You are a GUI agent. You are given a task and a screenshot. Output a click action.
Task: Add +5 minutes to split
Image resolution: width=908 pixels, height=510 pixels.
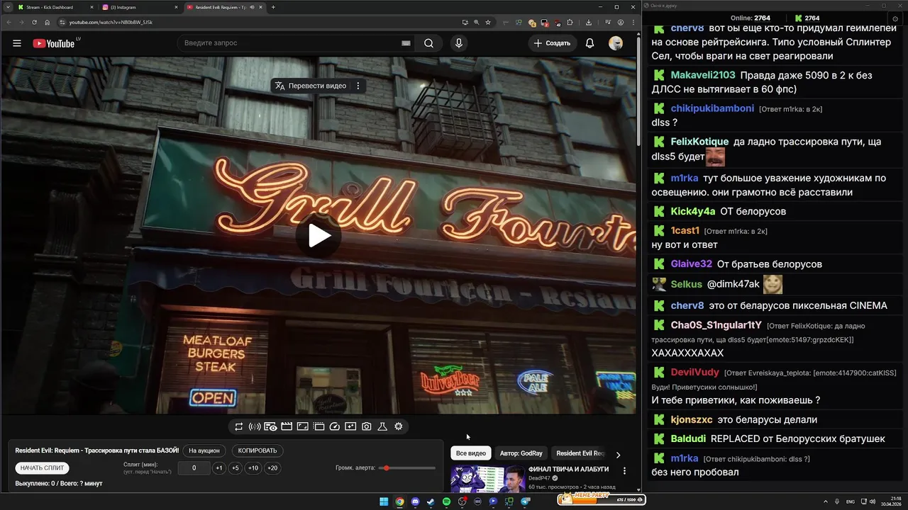pyautogui.click(x=236, y=468)
